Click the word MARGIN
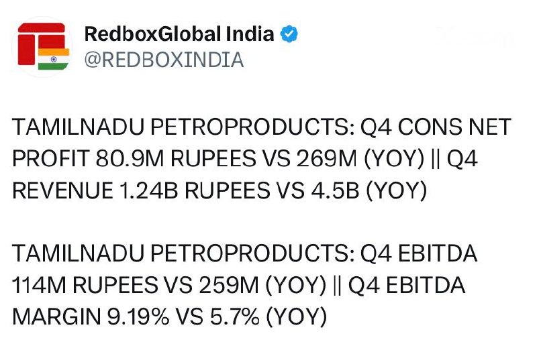 (x=56, y=317)
